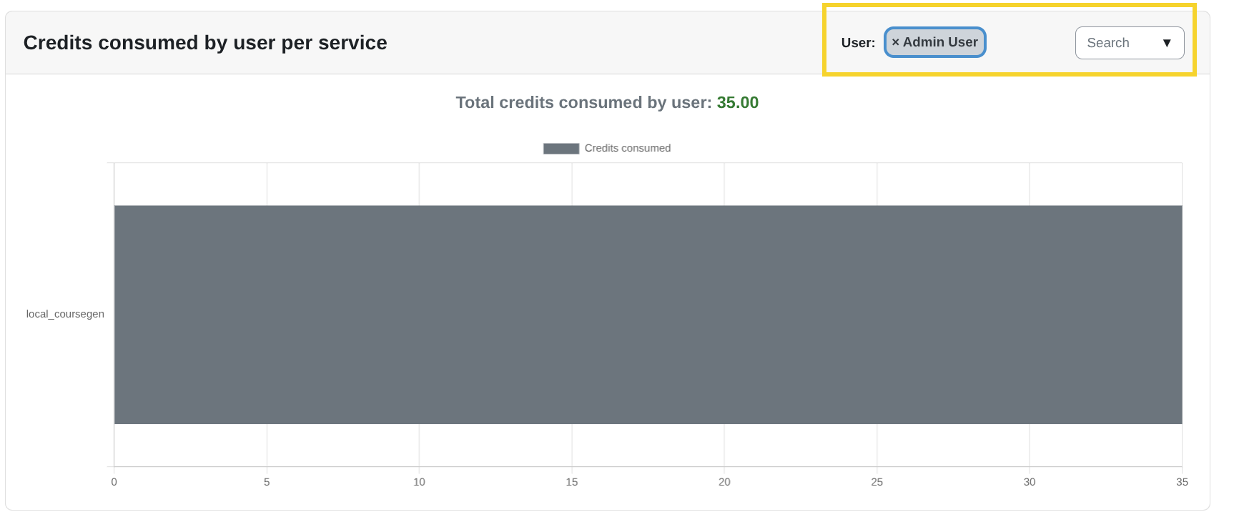
Task: Click the local_coursegen axis label
Action: (65, 314)
